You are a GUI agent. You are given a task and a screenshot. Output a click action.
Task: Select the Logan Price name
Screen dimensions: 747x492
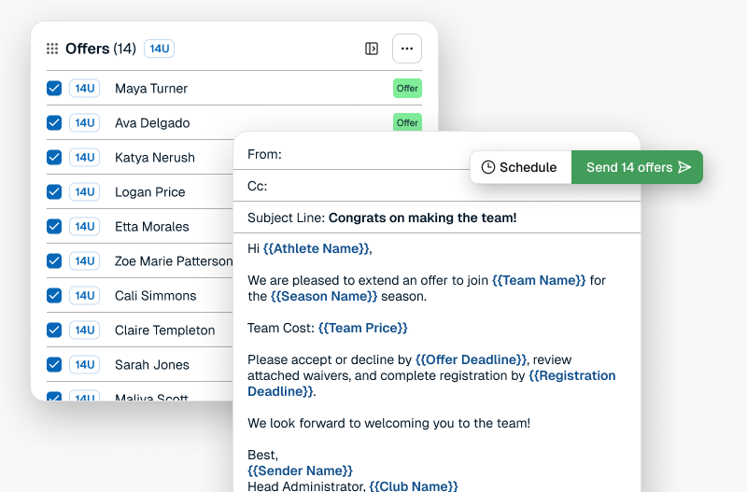pos(150,192)
